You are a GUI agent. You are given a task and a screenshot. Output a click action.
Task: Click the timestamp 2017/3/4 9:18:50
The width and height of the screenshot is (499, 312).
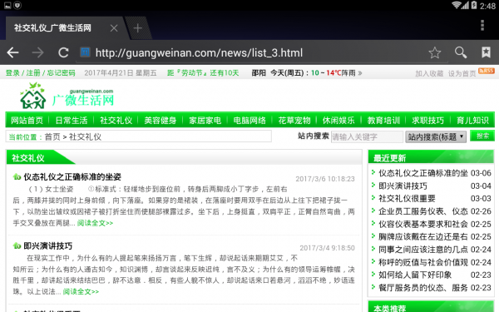pyautogui.click(x=327, y=248)
